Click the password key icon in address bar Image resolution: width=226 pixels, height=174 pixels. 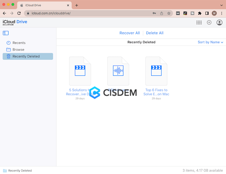154,13
